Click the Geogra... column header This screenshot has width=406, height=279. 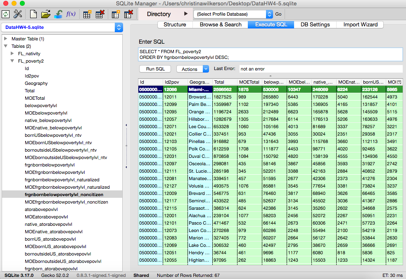click(x=200, y=82)
